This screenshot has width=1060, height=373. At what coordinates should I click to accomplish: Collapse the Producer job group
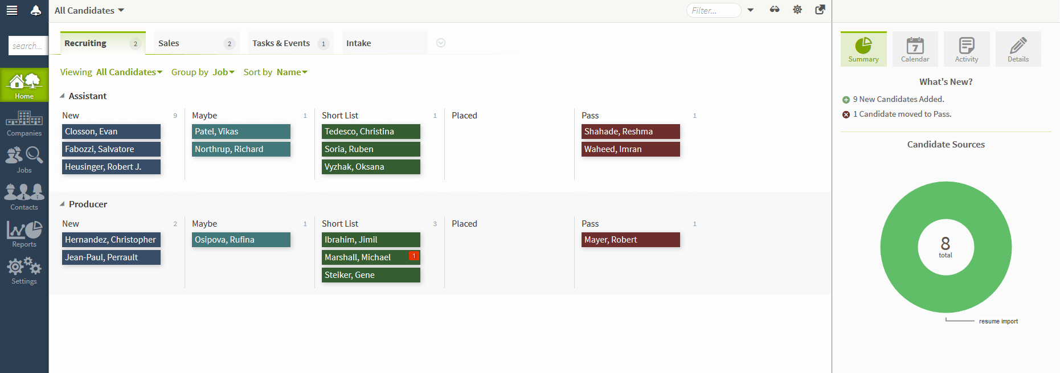point(62,204)
